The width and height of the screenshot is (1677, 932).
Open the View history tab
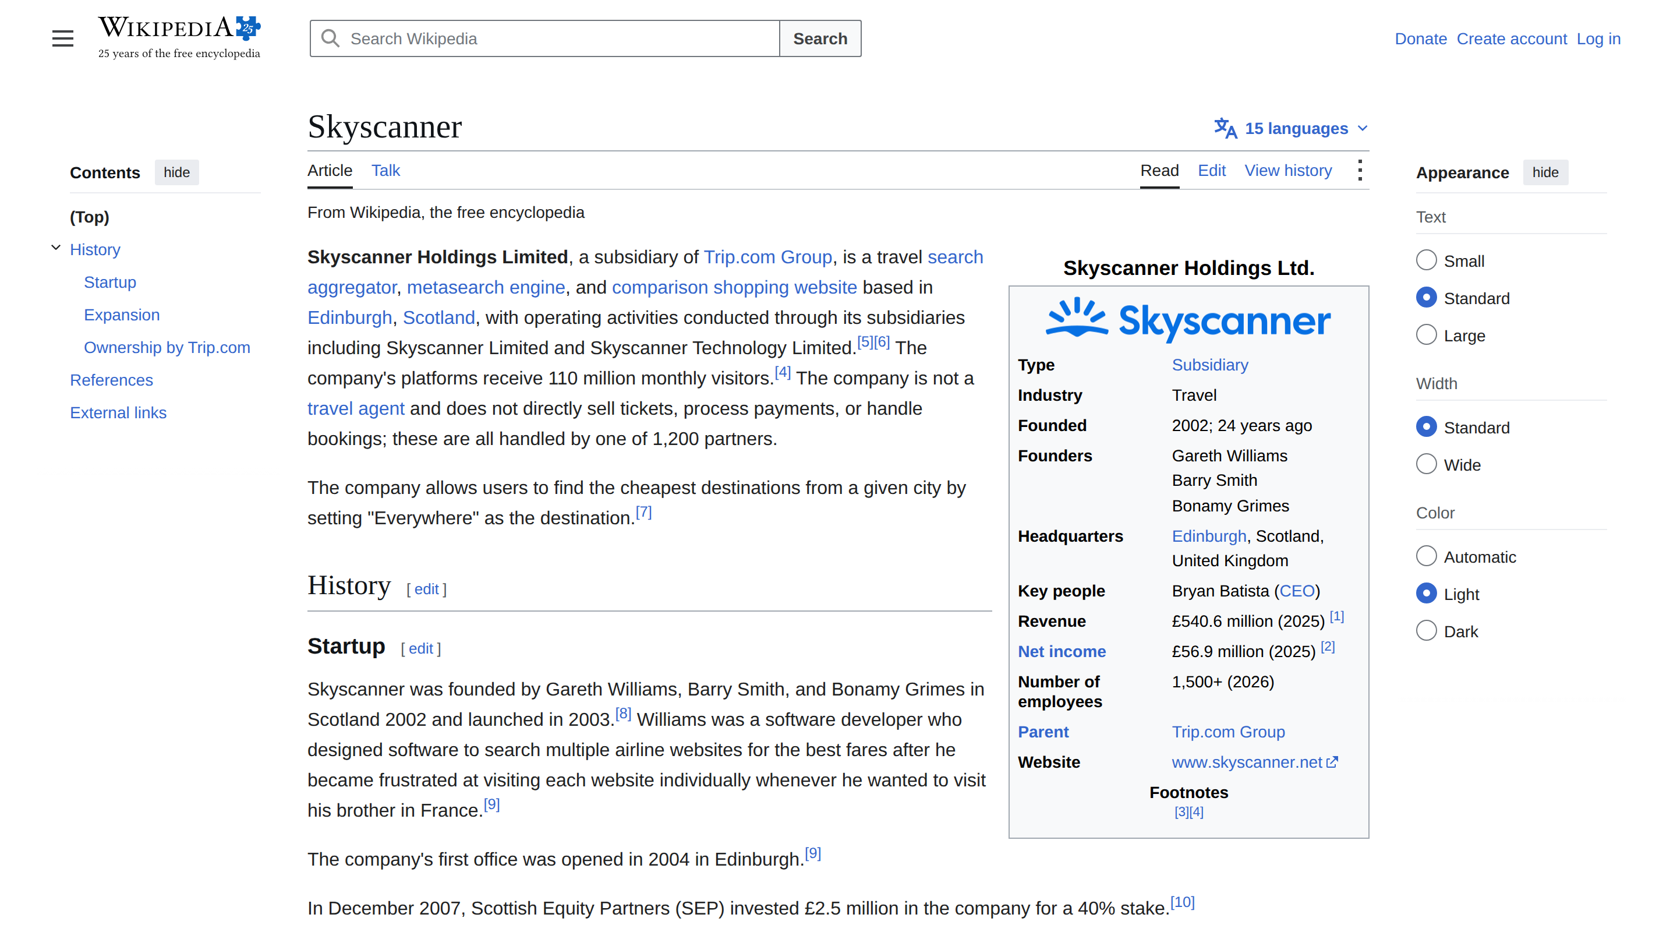pyautogui.click(x=1287, y=171)
